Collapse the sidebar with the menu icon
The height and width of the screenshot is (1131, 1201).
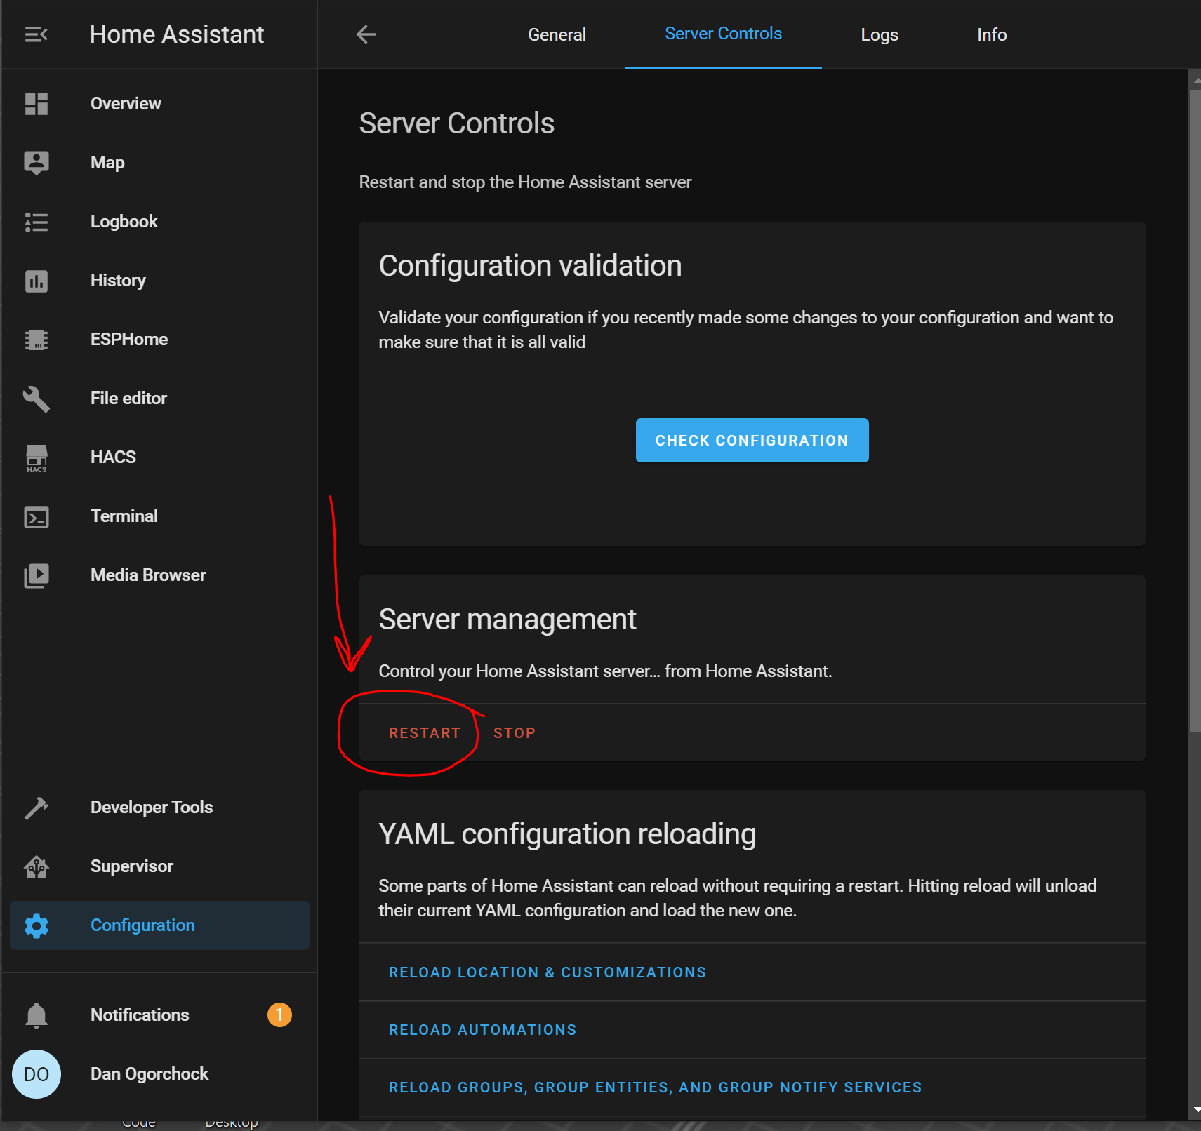point(36,34)
